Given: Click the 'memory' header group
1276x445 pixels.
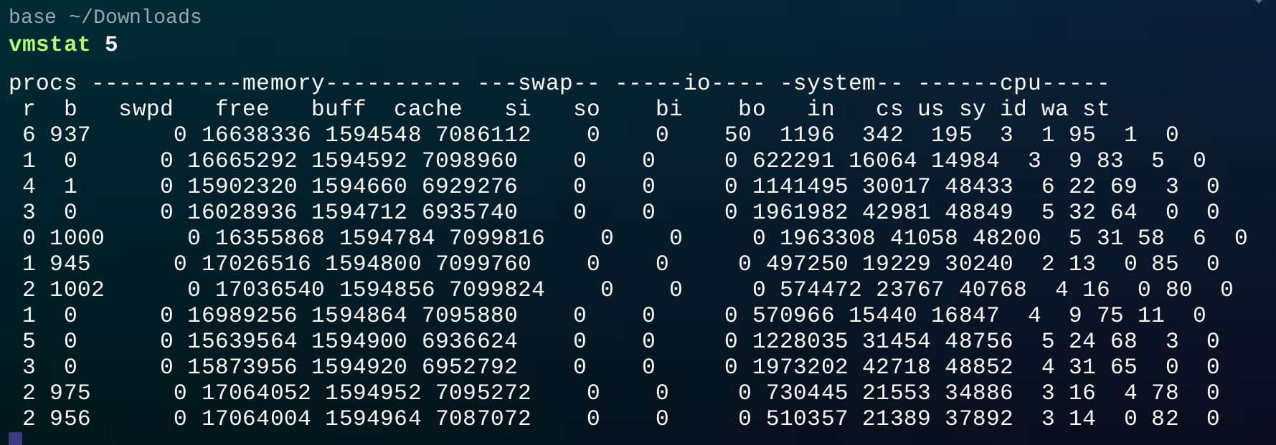Looking at the screenshot, I should [283, 83].
